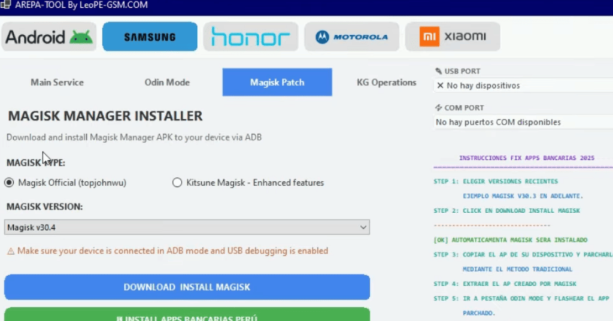Screen dimensions: 613x321
Task: Switch to the Odin Mode tab
Action: tap(167, 82)
